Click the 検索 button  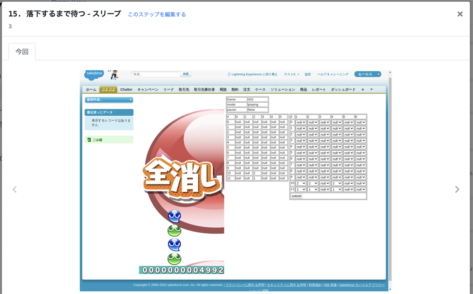point(186,74)
